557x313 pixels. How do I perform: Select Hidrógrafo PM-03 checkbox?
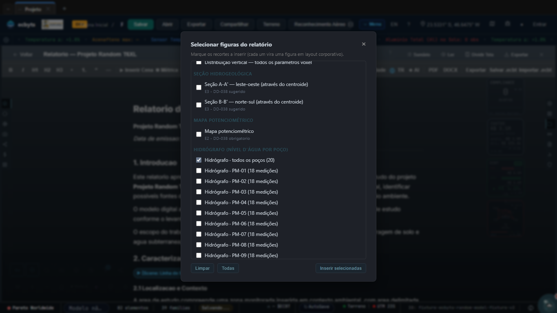pyautogui.click(x=199, y=192)
